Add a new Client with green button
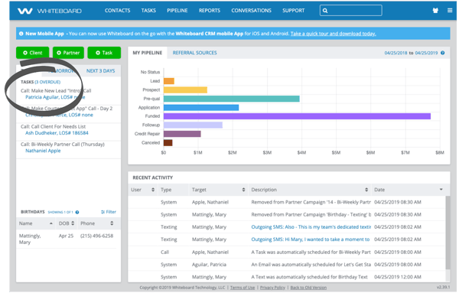Image resolution: width=459 pixels, height=293 pixels. click(x=32, y=53)
